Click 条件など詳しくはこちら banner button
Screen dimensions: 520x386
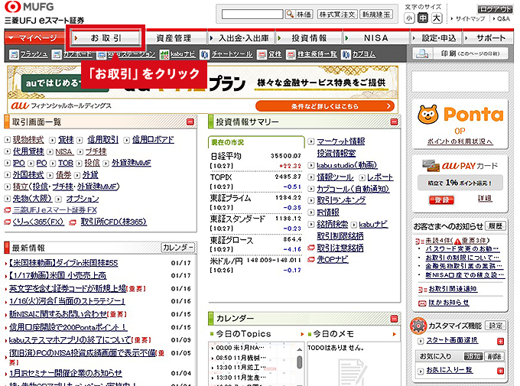(325, 106)
